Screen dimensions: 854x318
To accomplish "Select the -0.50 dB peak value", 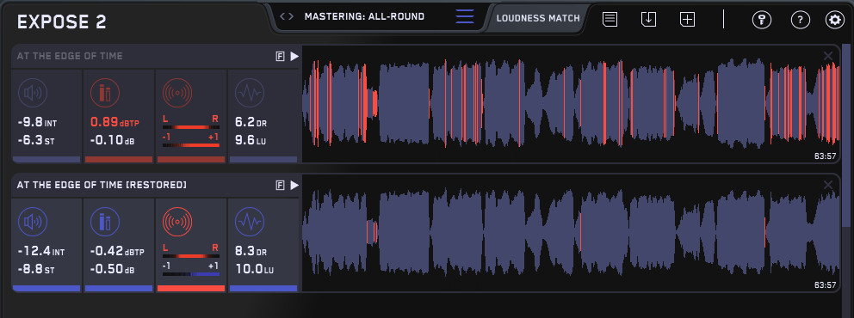I will 112,270.
